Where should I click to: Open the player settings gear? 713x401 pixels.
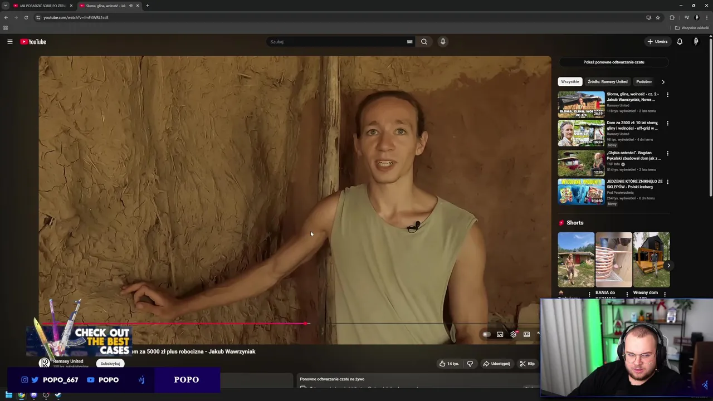513,334
